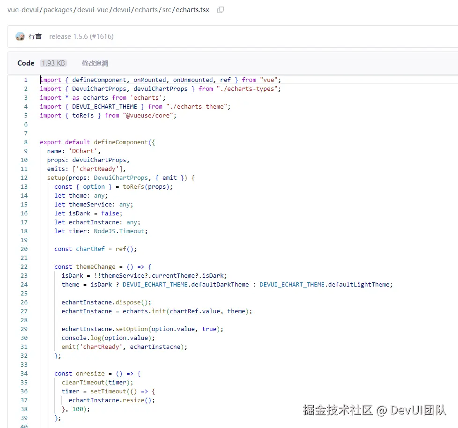Screen dimensions: 458x428
Task: Click resize() call on line 37
Action: (x=137, y=400)
